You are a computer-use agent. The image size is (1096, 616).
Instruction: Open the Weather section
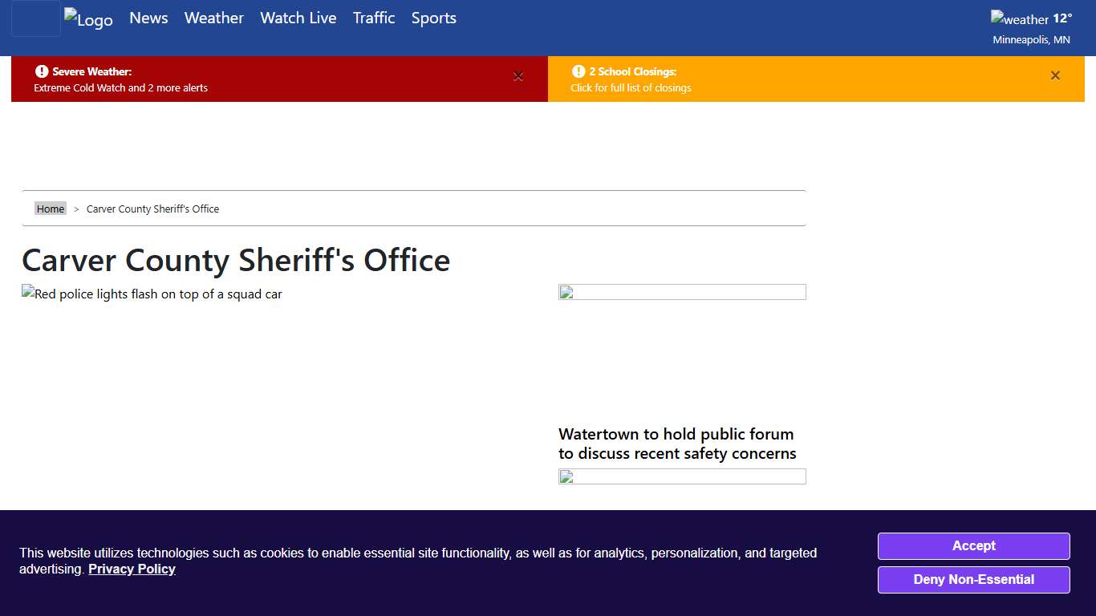(213, 18)
